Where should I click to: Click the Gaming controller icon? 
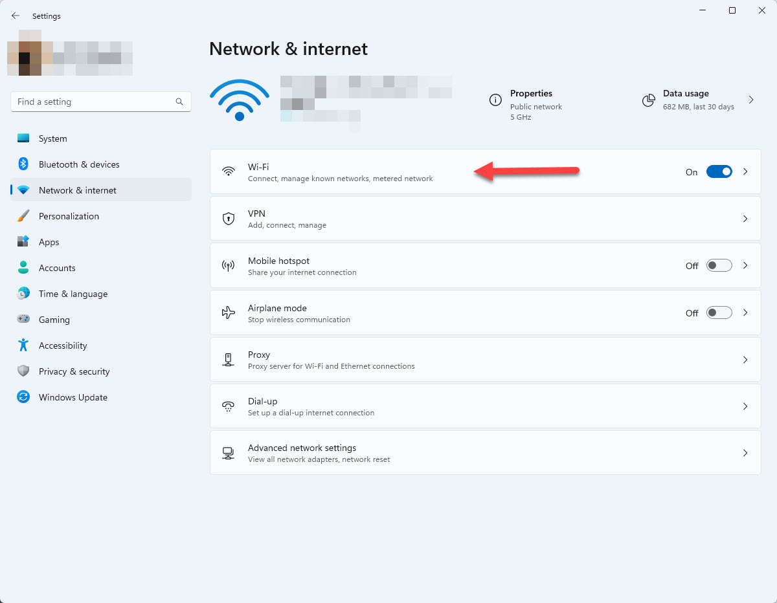[23, 320]
